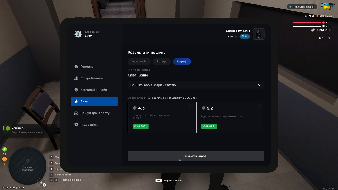Click the Перемикання рації key hint
Viewport: 338px width, 190px height.
[65, 180]
